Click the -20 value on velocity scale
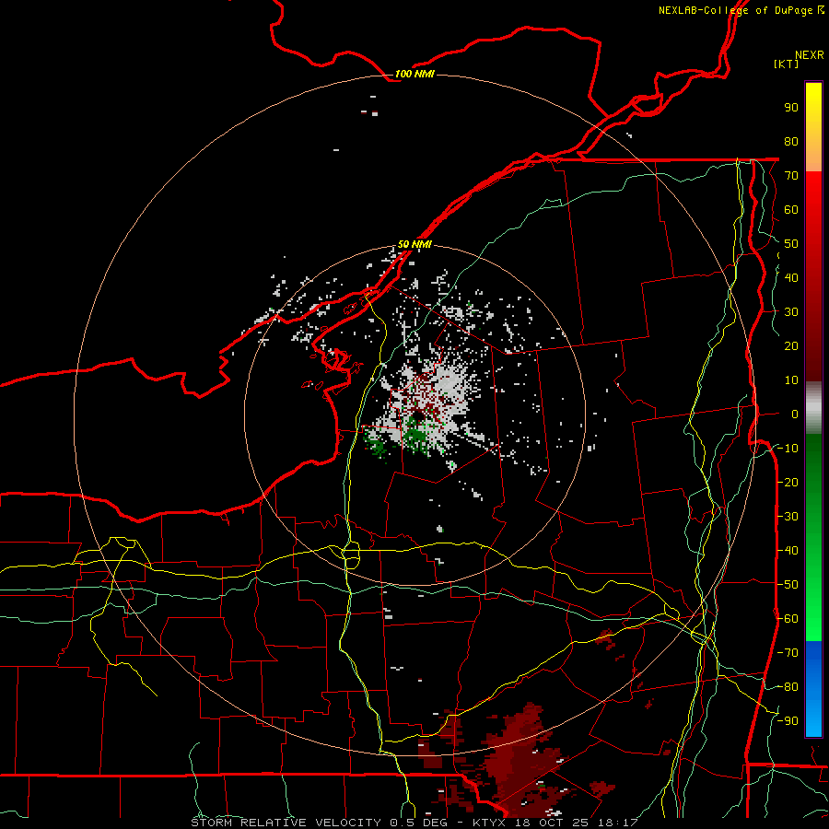The width and height of the screenshot is (829, 829). (x=788, y=483)
